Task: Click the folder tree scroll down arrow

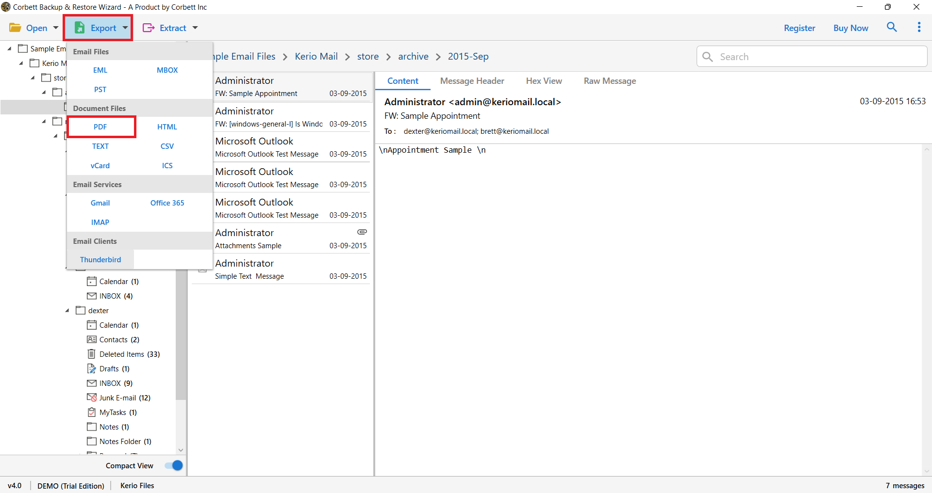Action: [181, 450]
